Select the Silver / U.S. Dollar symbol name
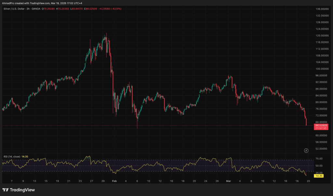 pyautogui.click(x=15, y=9)
